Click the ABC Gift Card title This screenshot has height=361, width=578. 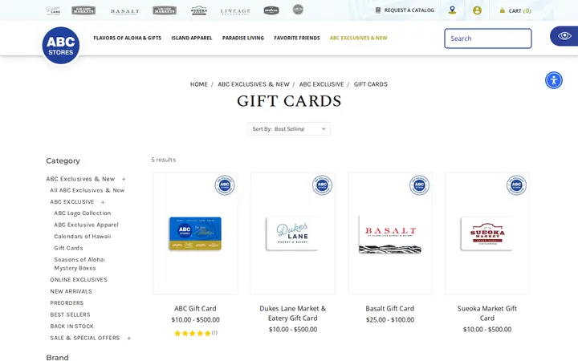click(195, 309)
